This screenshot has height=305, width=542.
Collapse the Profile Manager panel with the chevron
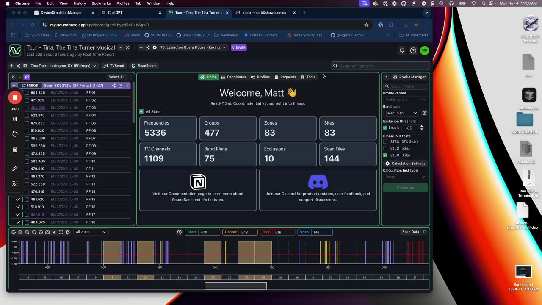[x=386, y=77]
